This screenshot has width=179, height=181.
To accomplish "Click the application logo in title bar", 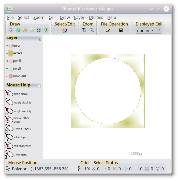I will click(x=10, y=9).
